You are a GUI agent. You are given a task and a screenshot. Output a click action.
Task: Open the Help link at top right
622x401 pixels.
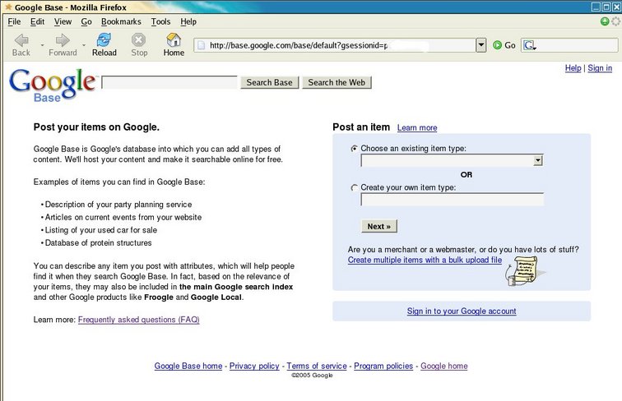(x=573, y=68)
